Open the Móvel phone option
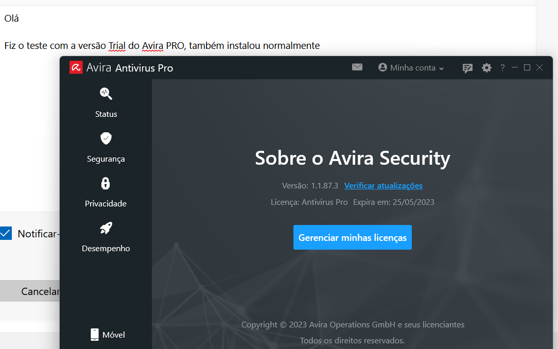 coord(108,335)
